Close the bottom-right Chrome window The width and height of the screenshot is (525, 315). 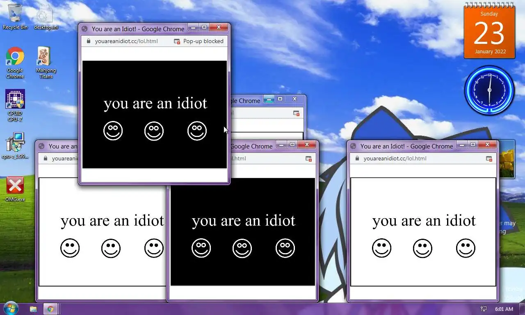(487, 144)
